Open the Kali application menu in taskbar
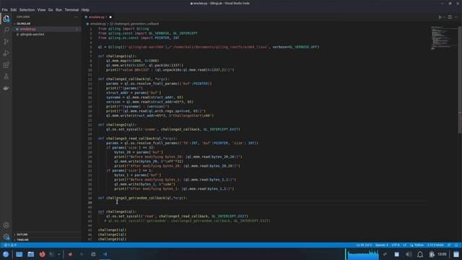The height and width of the screenshot is (260, 462). click(x=6, y=254)
